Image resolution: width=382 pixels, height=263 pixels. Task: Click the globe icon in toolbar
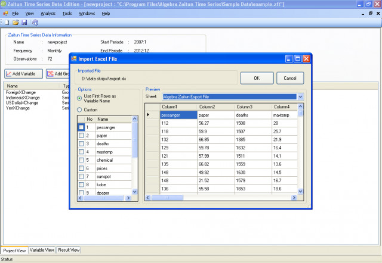coord(35,22)
